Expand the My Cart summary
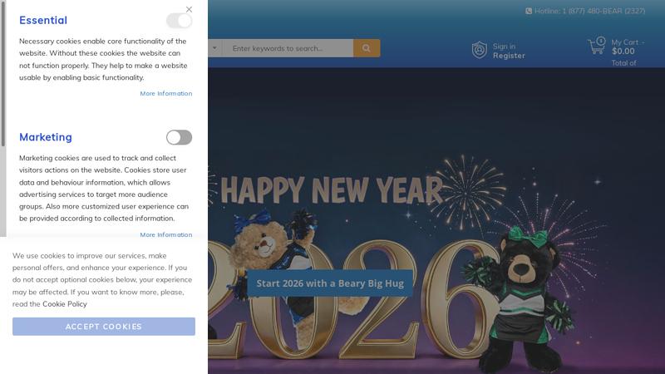Viewport: 665px width, 374px height. (x=627, y=42)
